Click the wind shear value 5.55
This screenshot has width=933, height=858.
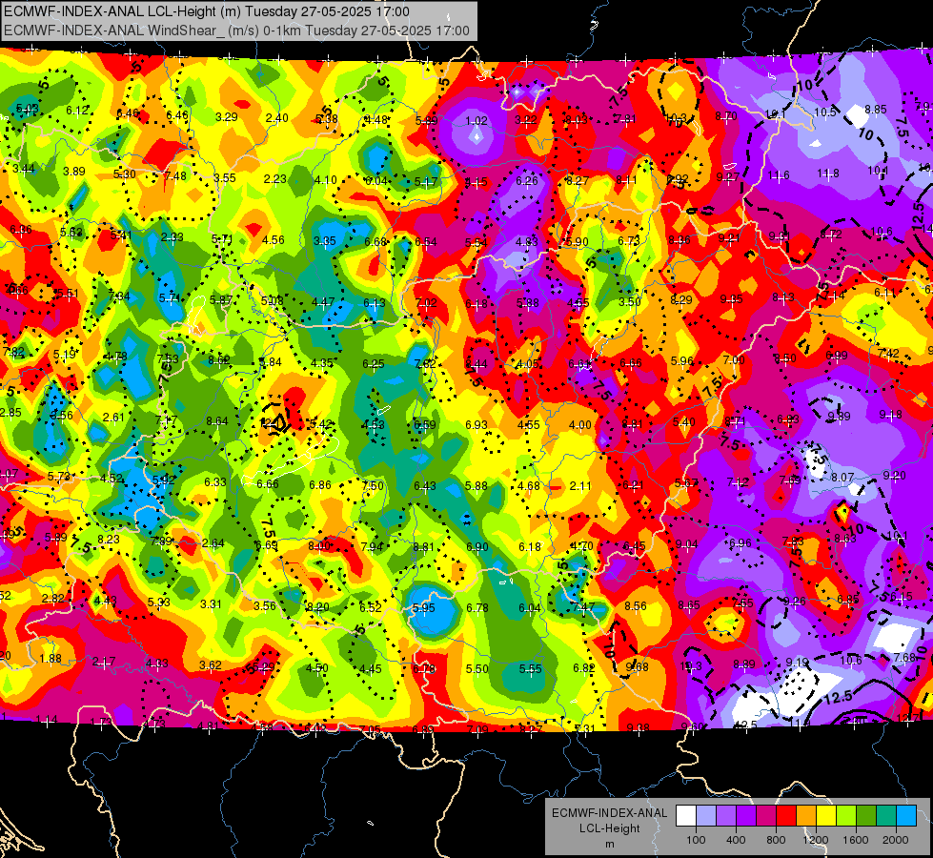pyautogui.click(x=530, y=669)
